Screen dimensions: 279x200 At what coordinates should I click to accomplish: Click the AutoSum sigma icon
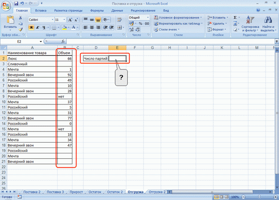(235, 17)
